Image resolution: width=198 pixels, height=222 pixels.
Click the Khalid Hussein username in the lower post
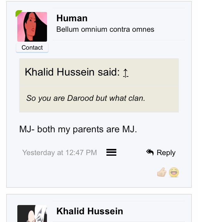tap(90, 211)
